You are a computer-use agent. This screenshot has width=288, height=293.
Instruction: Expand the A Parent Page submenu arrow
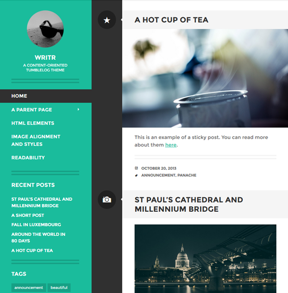pyautogui.click(x=78, y=110)
